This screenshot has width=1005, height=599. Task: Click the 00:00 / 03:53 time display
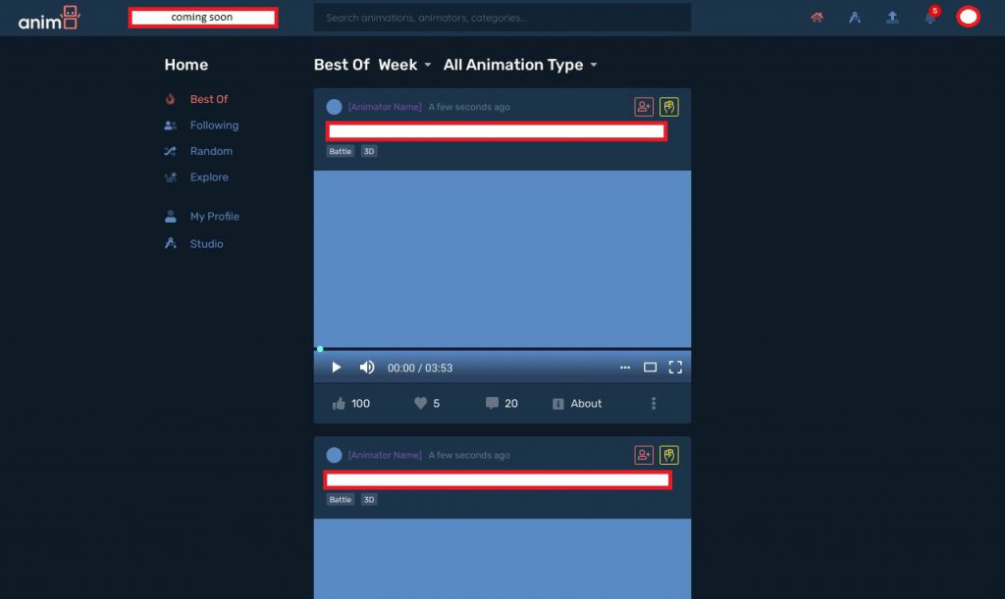[x=420, y=368]
